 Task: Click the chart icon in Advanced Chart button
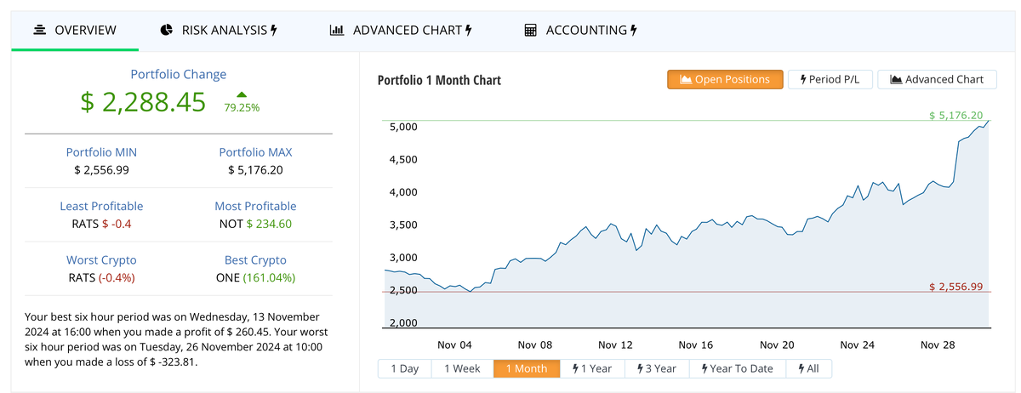coord(896,79)
